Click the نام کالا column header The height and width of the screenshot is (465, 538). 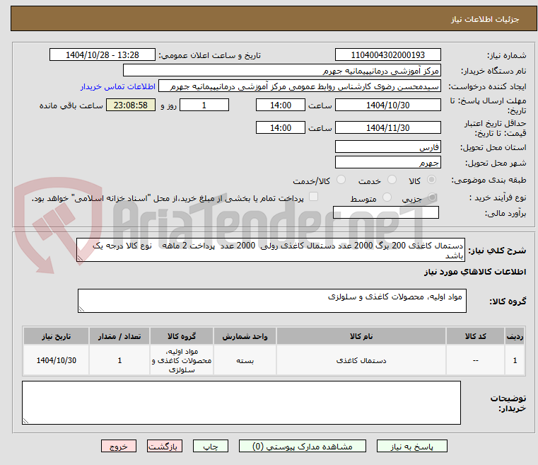tap(361, 336)
